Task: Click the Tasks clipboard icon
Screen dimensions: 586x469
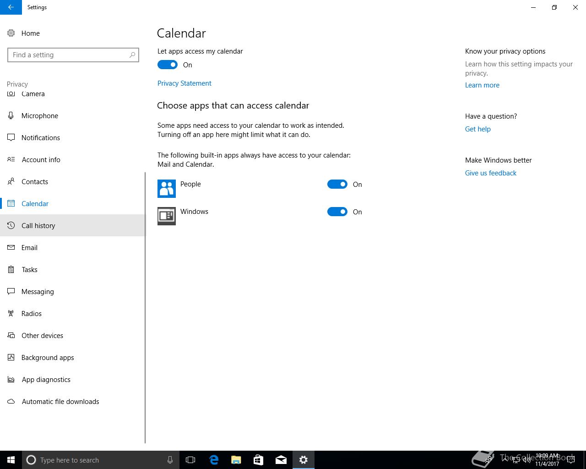Action: (11, 269)
